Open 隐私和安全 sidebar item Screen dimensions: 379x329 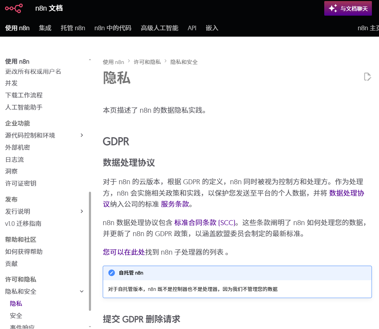tap(21, 292)
